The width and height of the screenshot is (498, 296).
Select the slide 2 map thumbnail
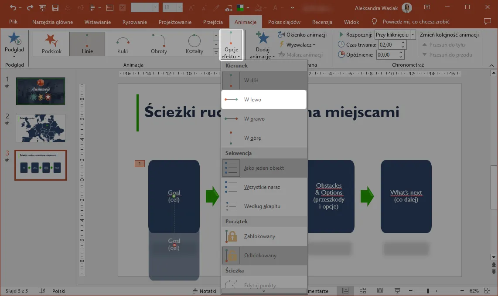click(41, 128)
